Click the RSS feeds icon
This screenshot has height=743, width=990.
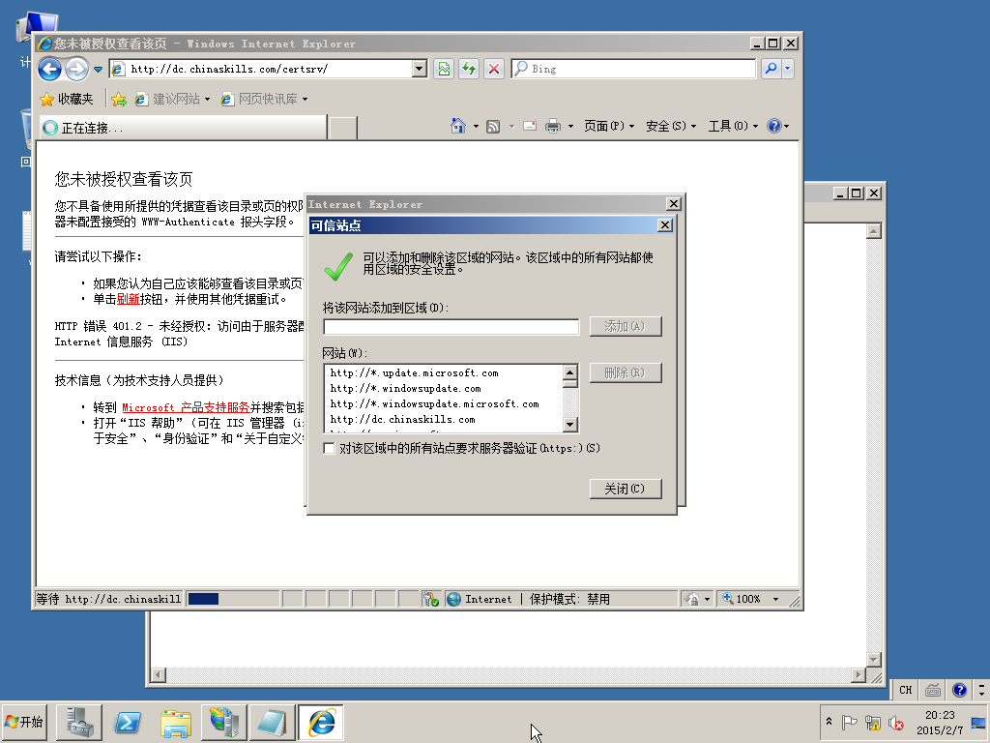click(493, 127)
